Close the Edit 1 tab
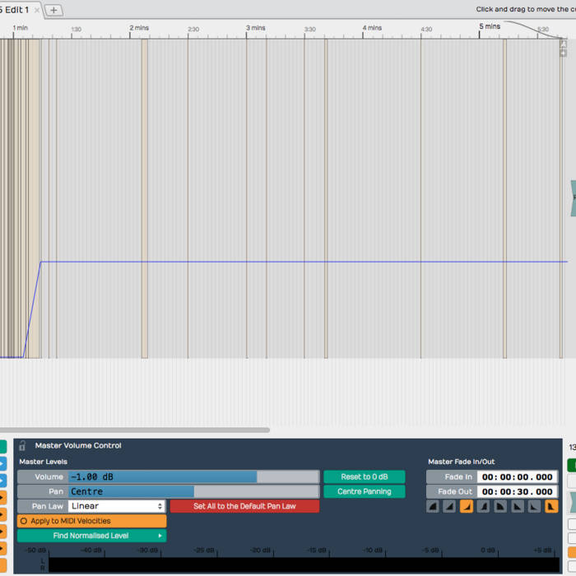 coord(37,11)
